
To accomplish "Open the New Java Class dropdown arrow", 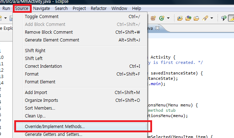I will 168,18.
